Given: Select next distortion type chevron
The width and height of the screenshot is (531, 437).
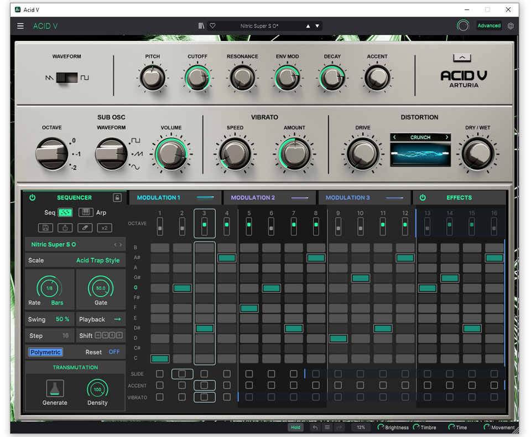Looking at the screenshot, I should [447, 137].
